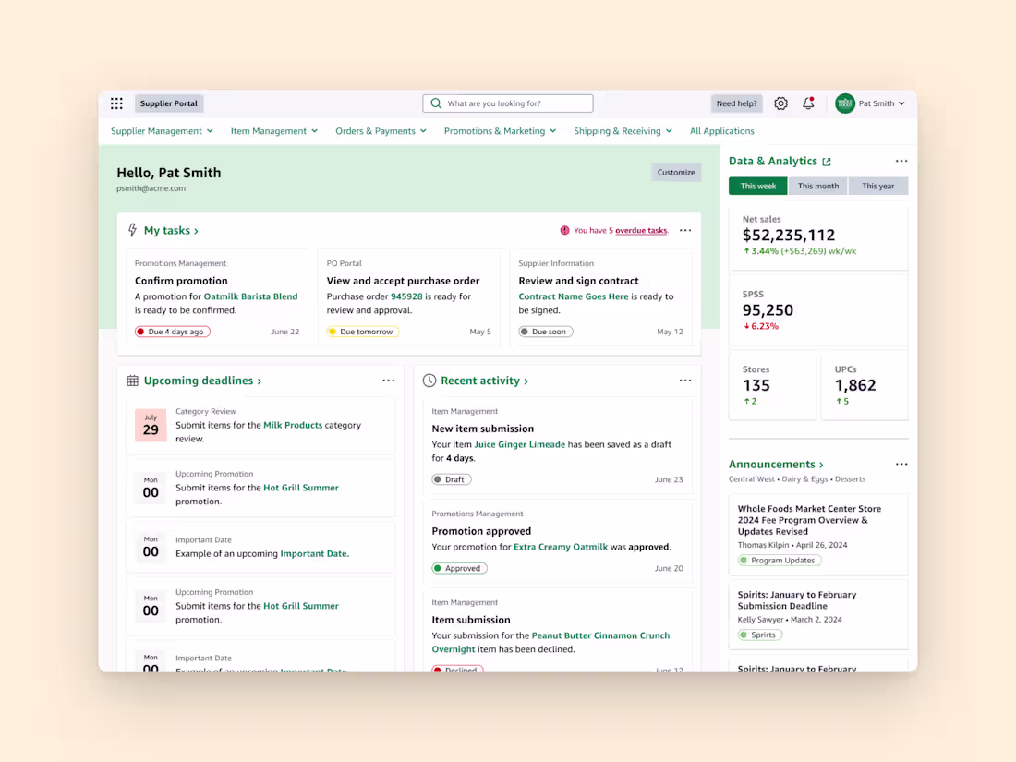
Task: Open the Orders & Payments menu
Action: coord(380,130)
